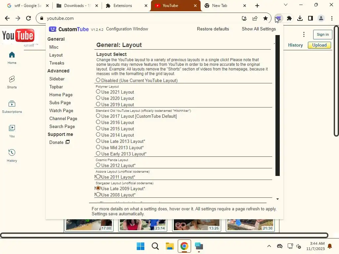This screenshot has height=254, width=339.
Task: Click scroll-down arrow of config panel
Action: coord(278,199)
